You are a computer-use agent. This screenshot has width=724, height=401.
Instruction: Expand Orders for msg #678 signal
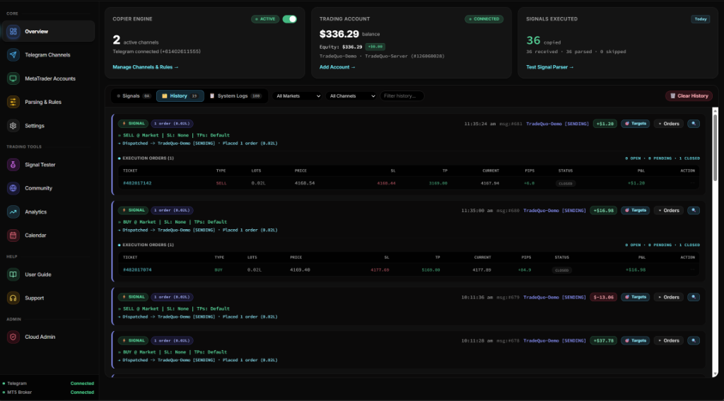click(669, 340)
